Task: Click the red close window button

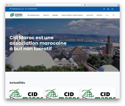Action: 7,5
